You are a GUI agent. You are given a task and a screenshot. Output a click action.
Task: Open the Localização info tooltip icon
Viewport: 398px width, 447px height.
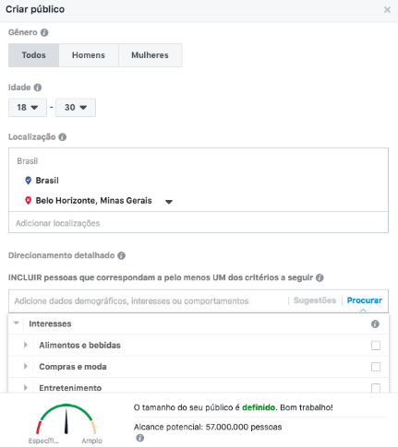[63, 137]
